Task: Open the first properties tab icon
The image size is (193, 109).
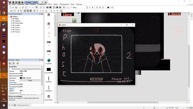Action: point(10,63)
